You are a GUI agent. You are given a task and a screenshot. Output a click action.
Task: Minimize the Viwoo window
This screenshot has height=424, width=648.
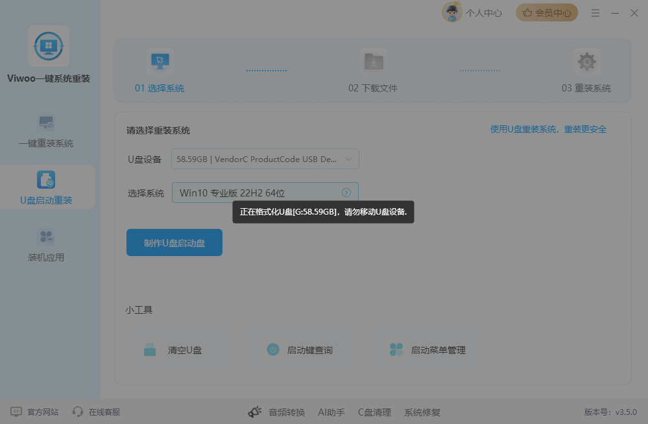[615, 13]
